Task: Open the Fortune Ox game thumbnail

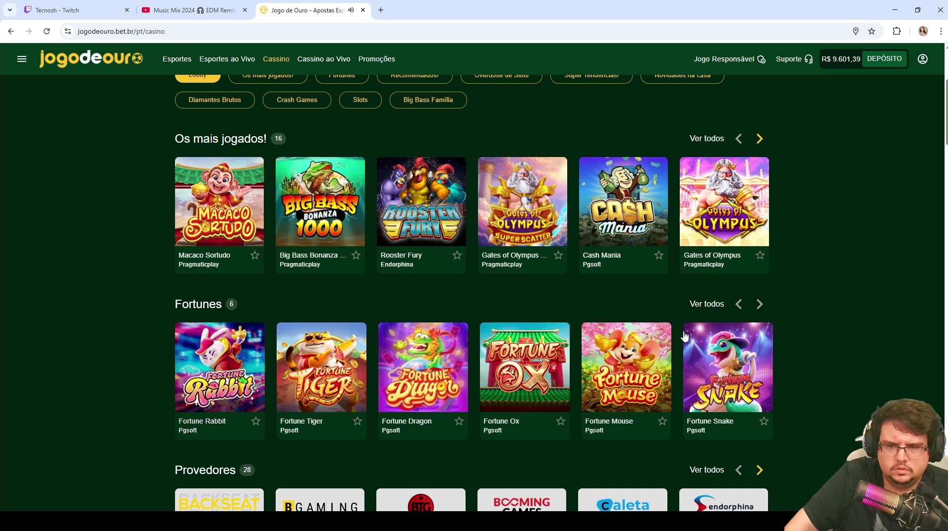Action: 525,367
